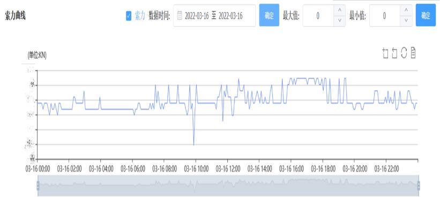Focus the 最小值 number input

[385, 16]
